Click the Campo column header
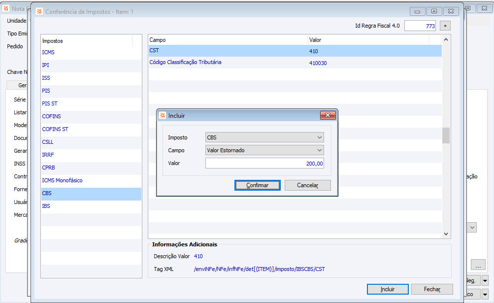Screen dimensions: 494x303 [228, 40]
